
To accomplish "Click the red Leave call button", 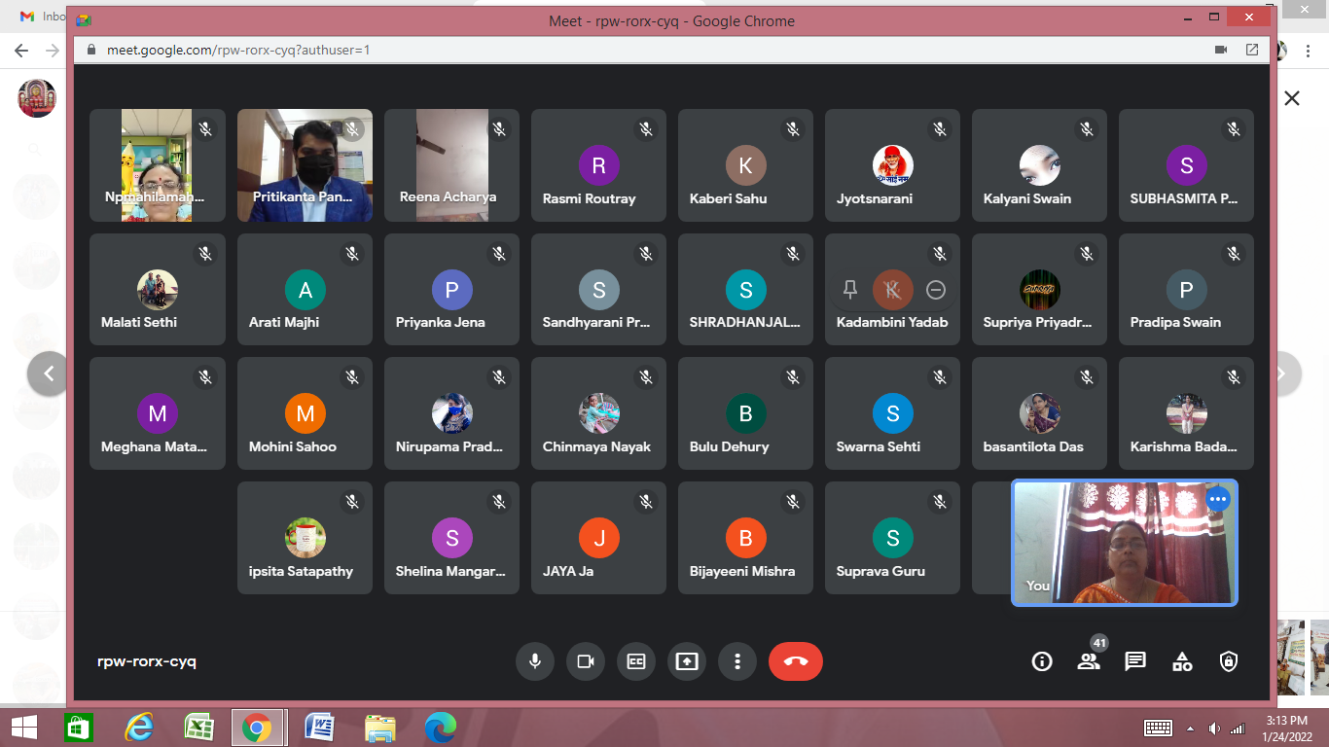I will [796, 661].
